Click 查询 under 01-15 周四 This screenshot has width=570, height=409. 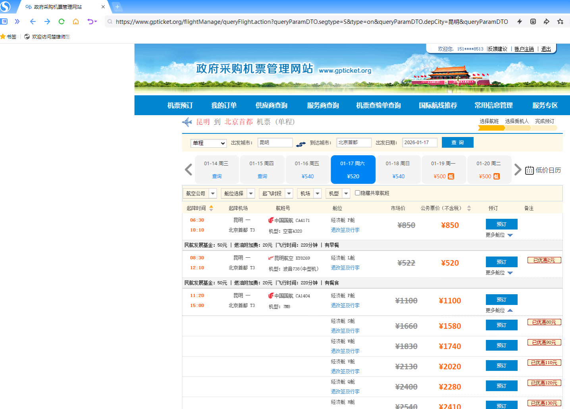coord(262,176)
